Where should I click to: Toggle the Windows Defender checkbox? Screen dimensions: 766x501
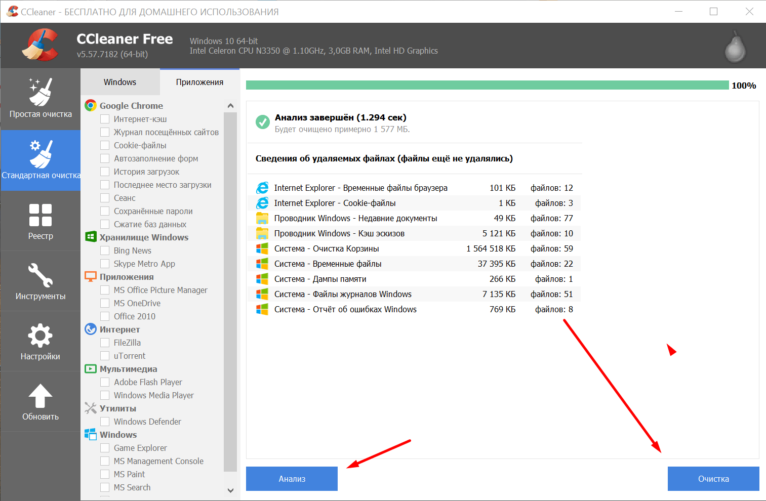coord(105,422)
